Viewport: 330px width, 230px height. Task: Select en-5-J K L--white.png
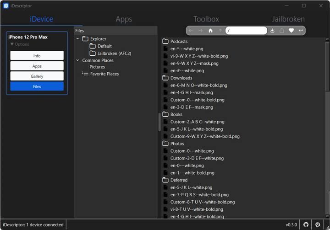(191, 187)
